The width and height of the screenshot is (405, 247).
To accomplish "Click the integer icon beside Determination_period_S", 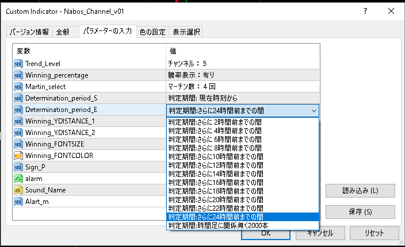I will pyautogui.click(x=18, y=98).
